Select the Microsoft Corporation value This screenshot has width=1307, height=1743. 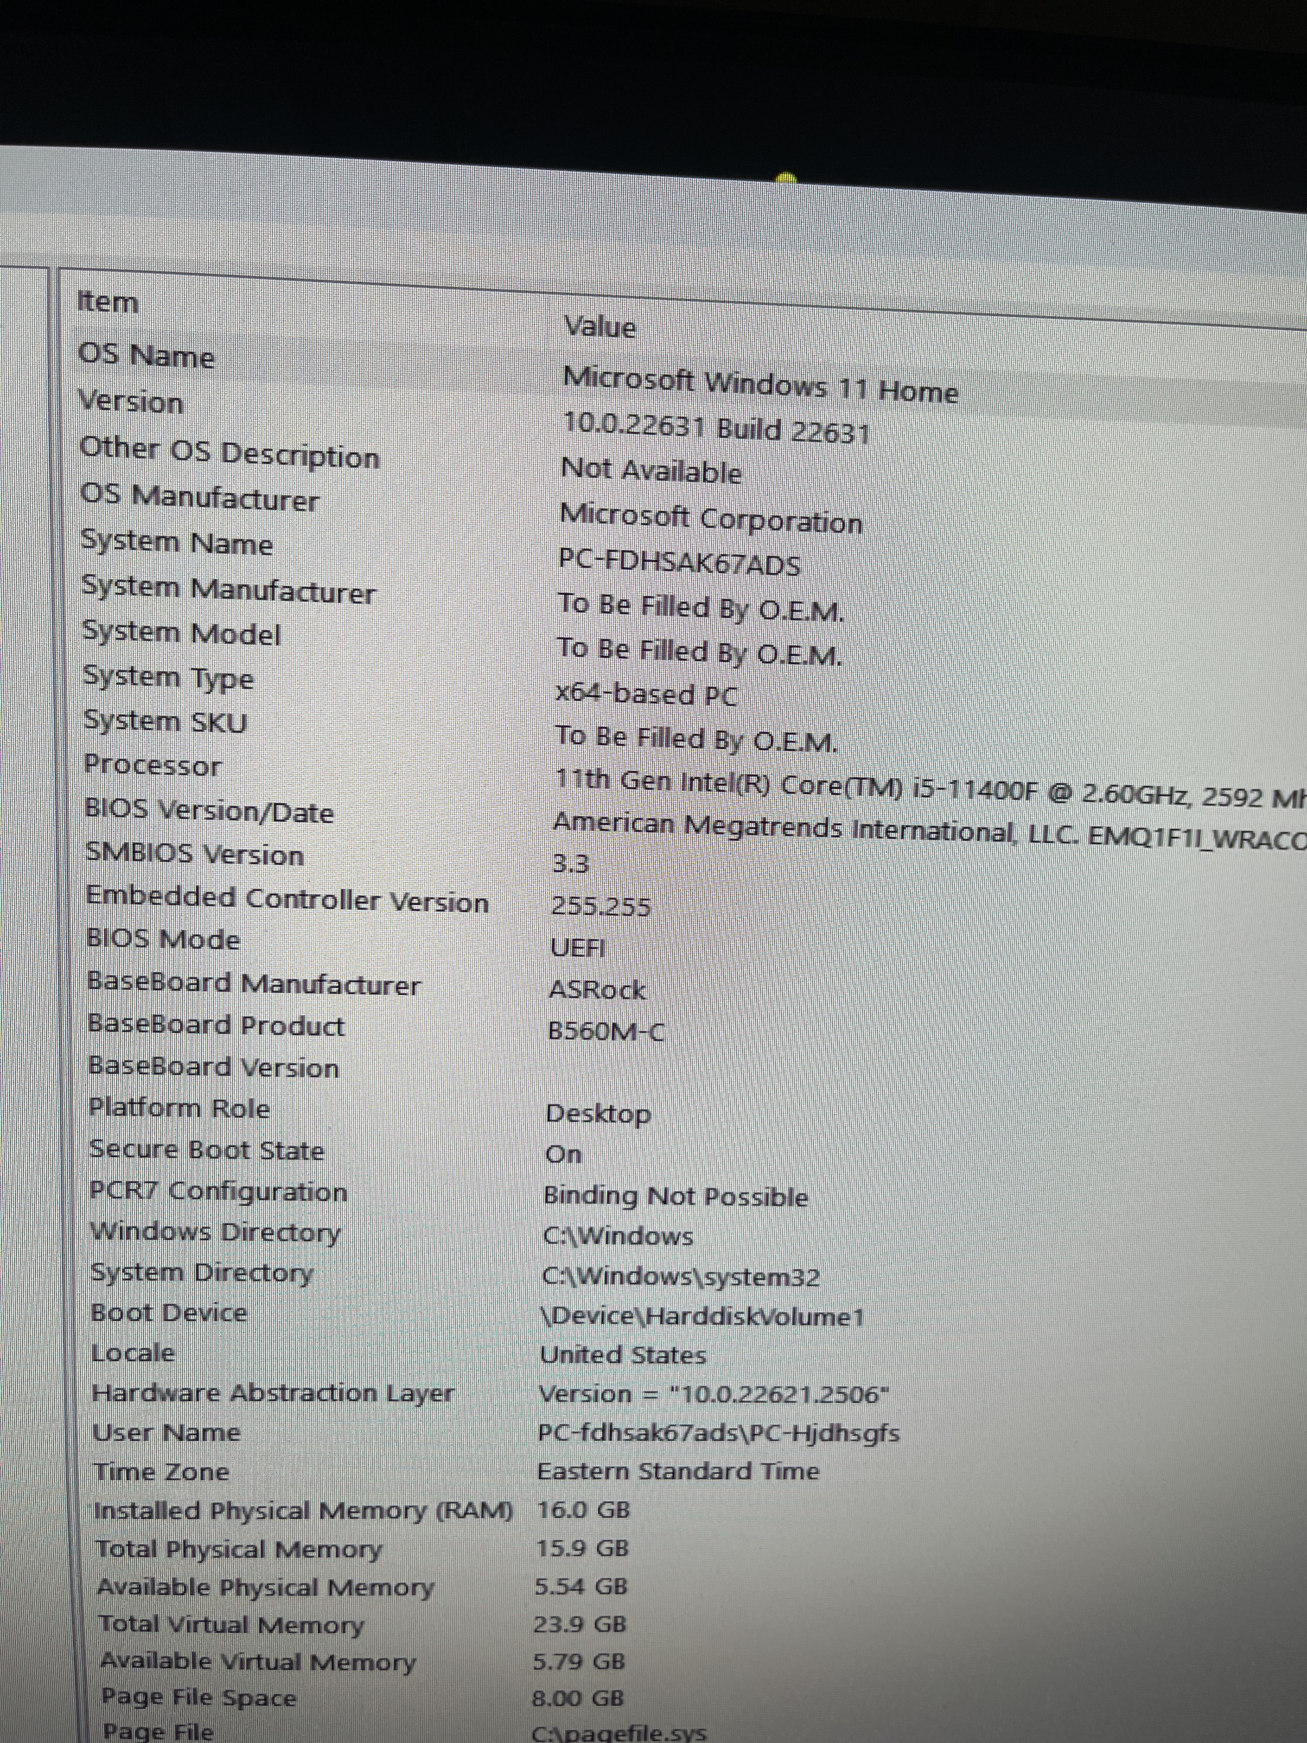[711, 518]
